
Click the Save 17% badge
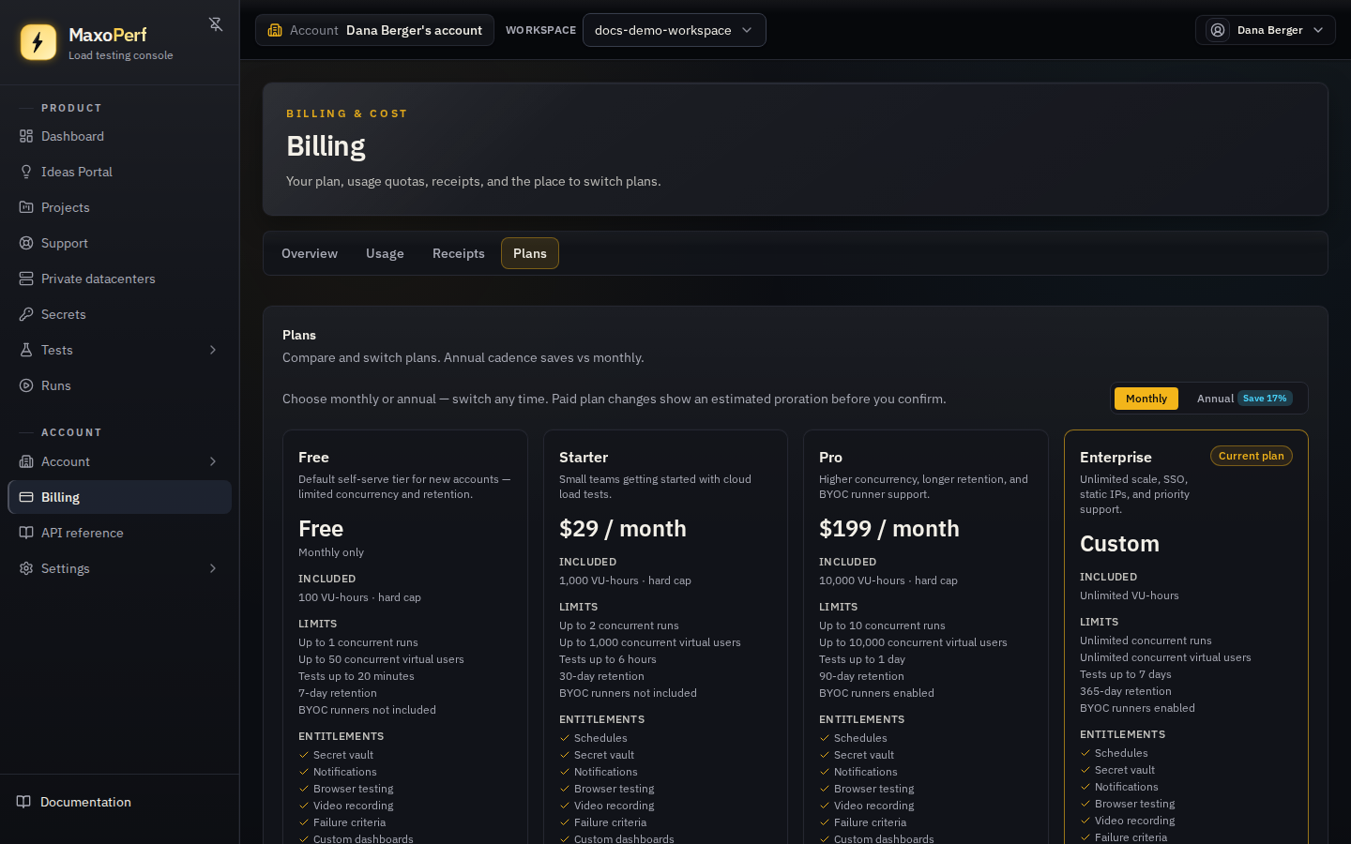1265,399
